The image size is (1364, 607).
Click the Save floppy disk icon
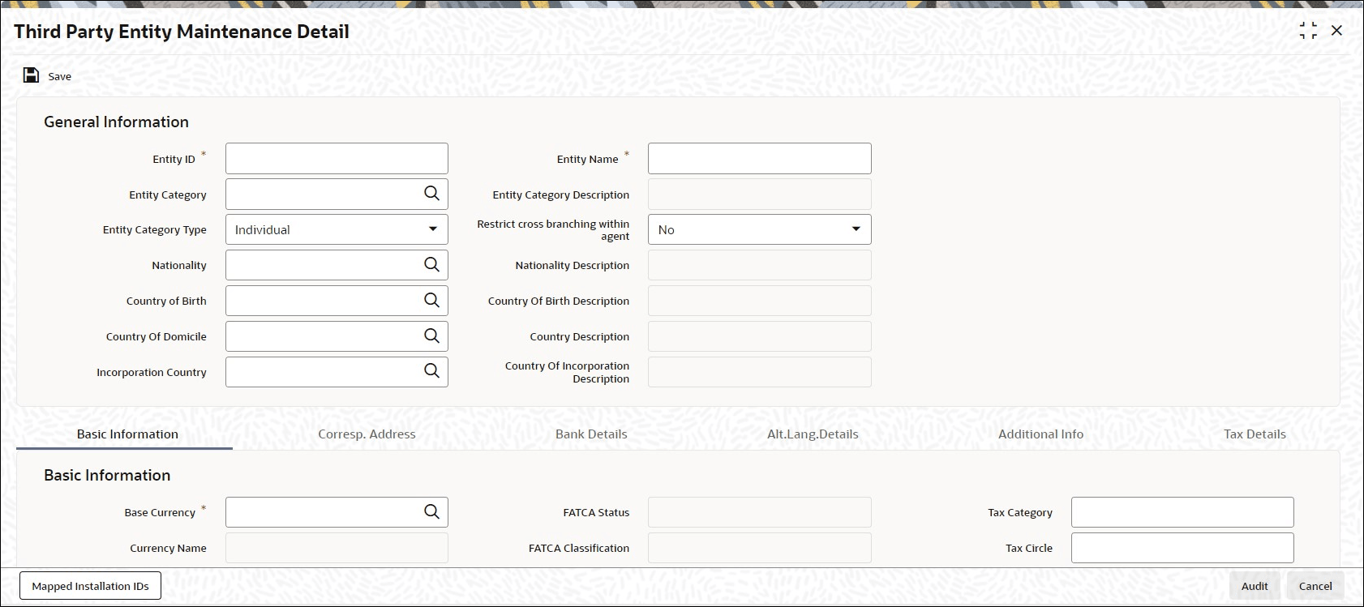31,75
